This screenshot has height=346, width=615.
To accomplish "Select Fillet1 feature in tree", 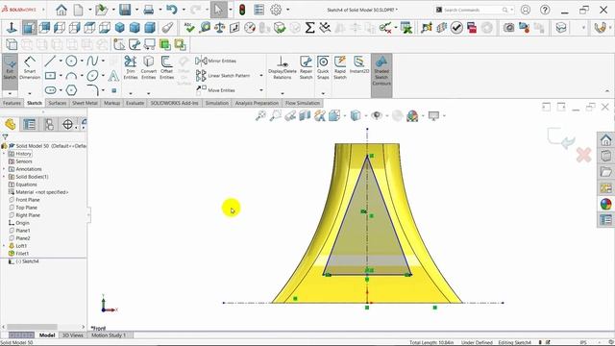I will pos(22,254).
